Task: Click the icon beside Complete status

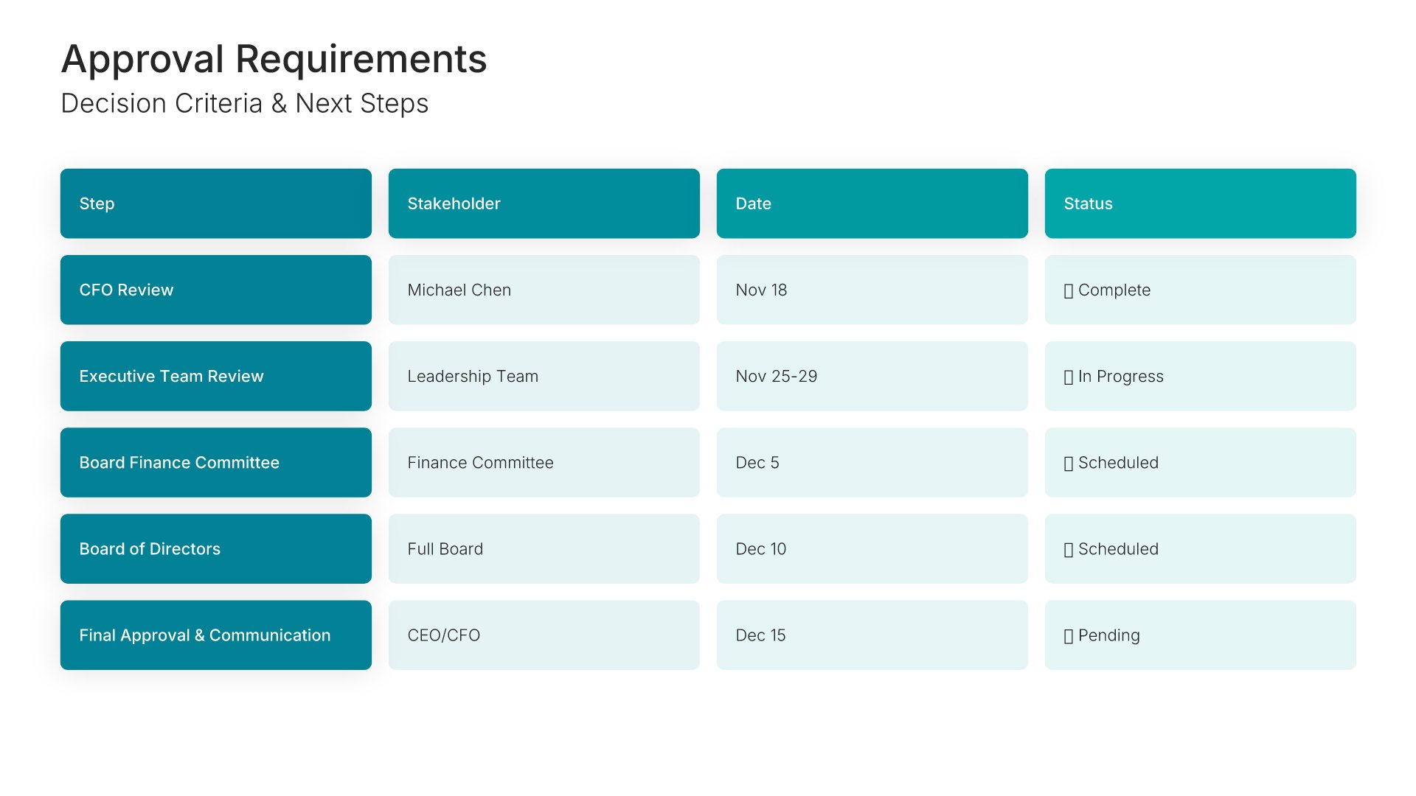Action: (x=1069, y=291)
